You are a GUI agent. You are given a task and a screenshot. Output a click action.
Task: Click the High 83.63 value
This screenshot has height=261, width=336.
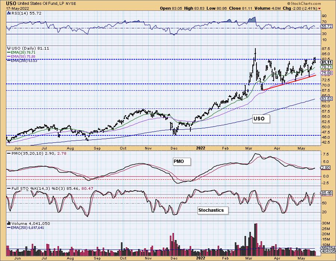(194, 8)
